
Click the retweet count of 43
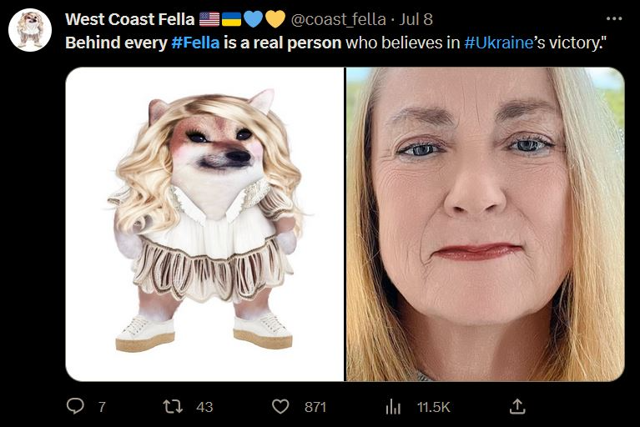click(204, 407)
